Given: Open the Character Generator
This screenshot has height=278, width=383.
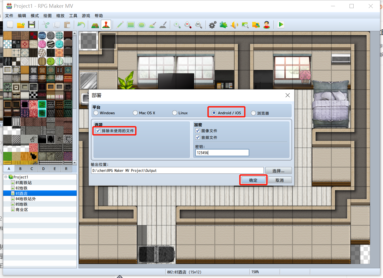Looking at the screenshot, I should (267, 25).
